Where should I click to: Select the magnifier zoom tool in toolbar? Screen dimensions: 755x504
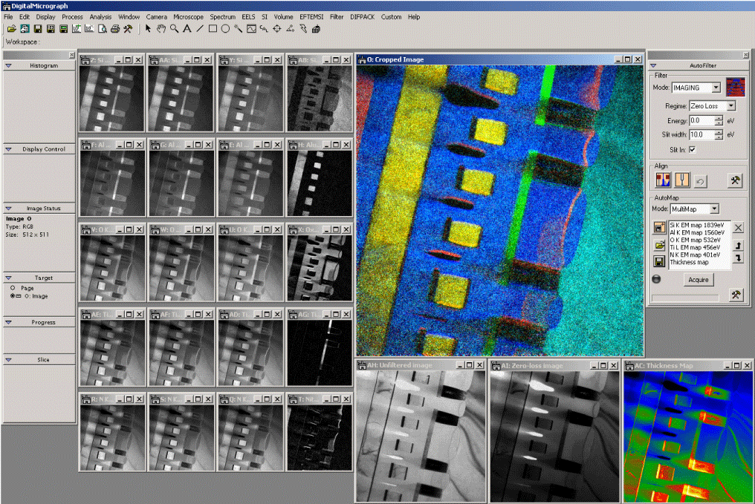(x=173, y=29)
